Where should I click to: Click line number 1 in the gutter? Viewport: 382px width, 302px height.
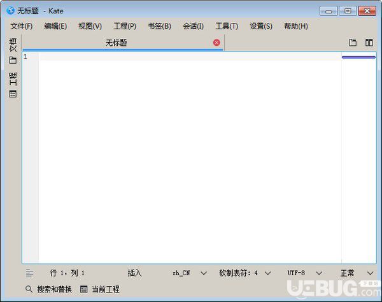(x=25, y=57)
